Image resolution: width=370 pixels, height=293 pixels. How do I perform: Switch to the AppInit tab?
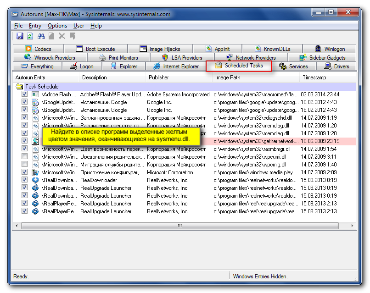click(x=217, y=49)
